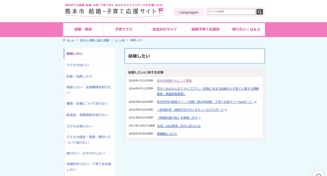Go to ホーム breadcrumb link
This screenshot has width=327, height=176.
[x=71, y=40]
